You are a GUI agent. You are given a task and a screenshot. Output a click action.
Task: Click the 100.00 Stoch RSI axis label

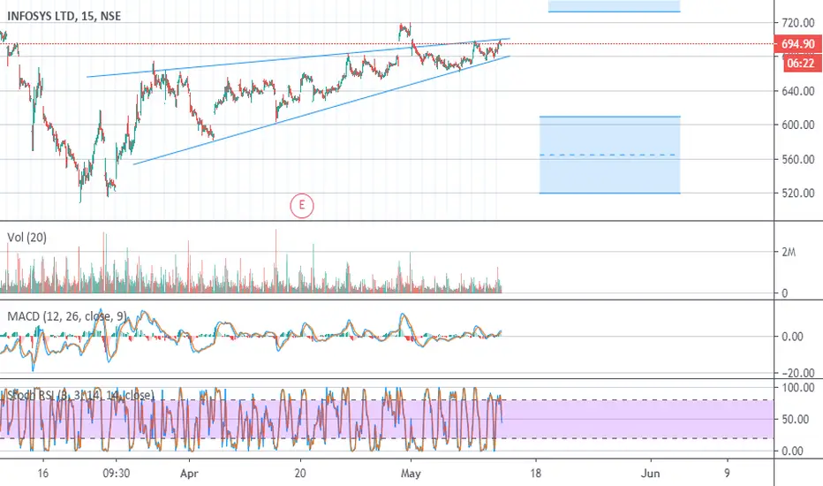pos(797,388)
